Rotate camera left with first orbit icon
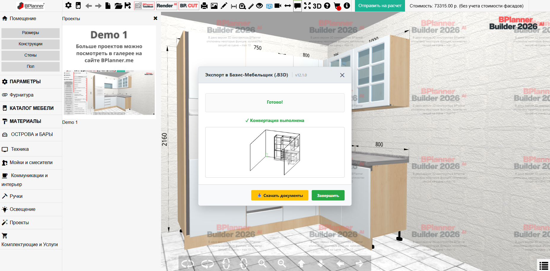The width and height of the screenshot is (550, 271). tap(188, 263)
